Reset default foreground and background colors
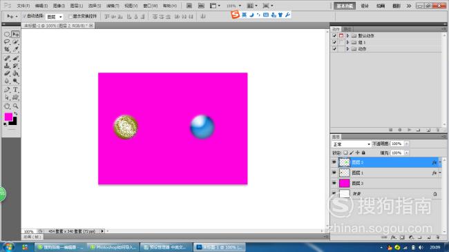The width and height of the screenshot is (449, 252). click(6, 124)
